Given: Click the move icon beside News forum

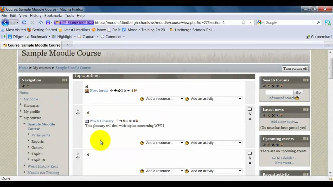Looking at the screenshot, I should [112, 91].
